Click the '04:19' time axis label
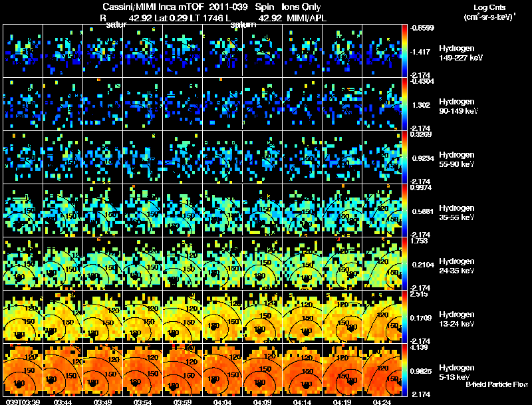Image resolution: width=532 pixels, height=405 pixels. pos(342,402)
